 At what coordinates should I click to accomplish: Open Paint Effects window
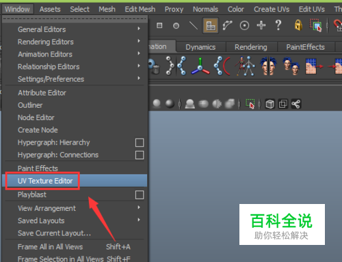point(75,169)
